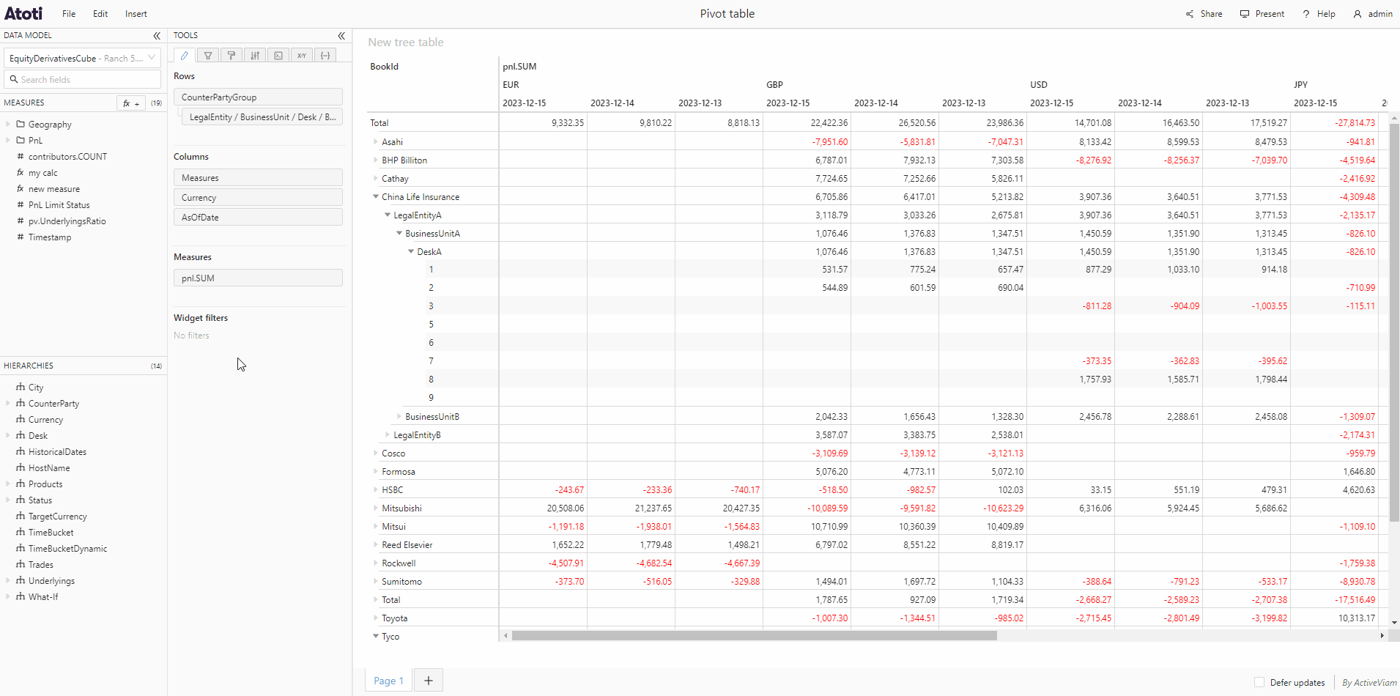Viewport: 1400px width, 696px height.
Task: Expand the PnL measures folder
Action: point(8,140)
